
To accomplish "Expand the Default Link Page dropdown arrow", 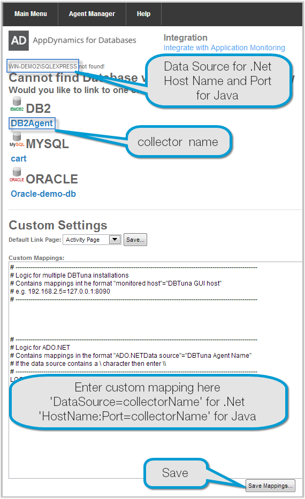I will [115, 239].
